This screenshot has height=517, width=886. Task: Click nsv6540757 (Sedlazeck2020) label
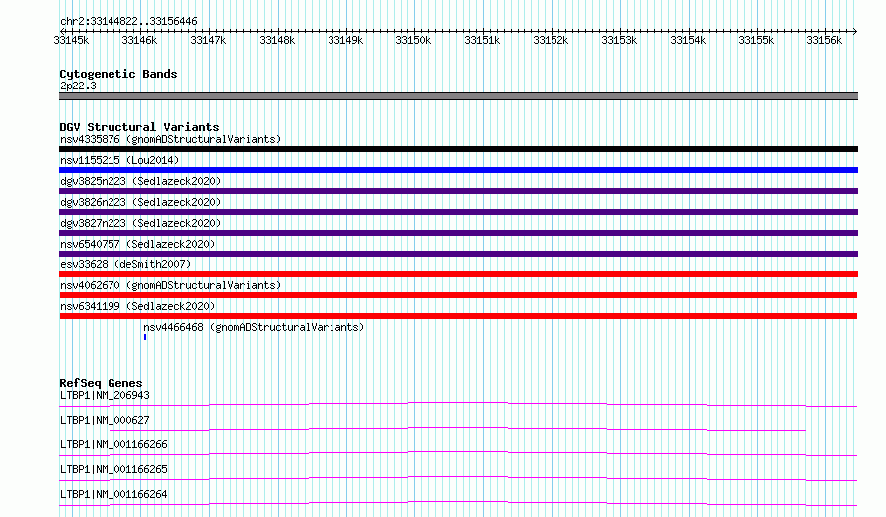[137, 244]
